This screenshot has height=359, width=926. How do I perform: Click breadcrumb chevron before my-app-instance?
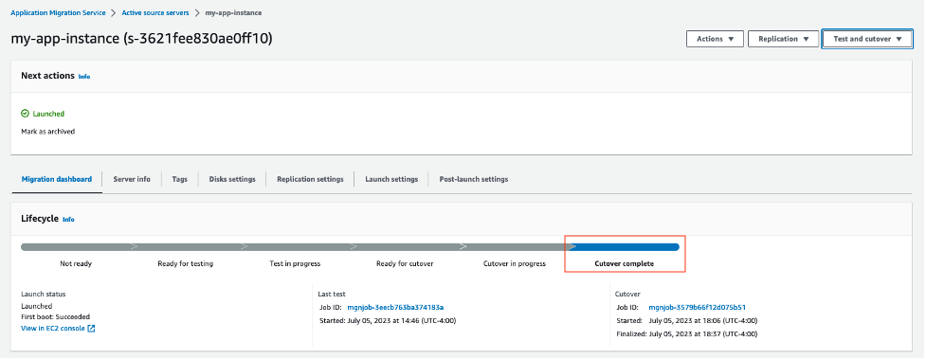point(197,12)
